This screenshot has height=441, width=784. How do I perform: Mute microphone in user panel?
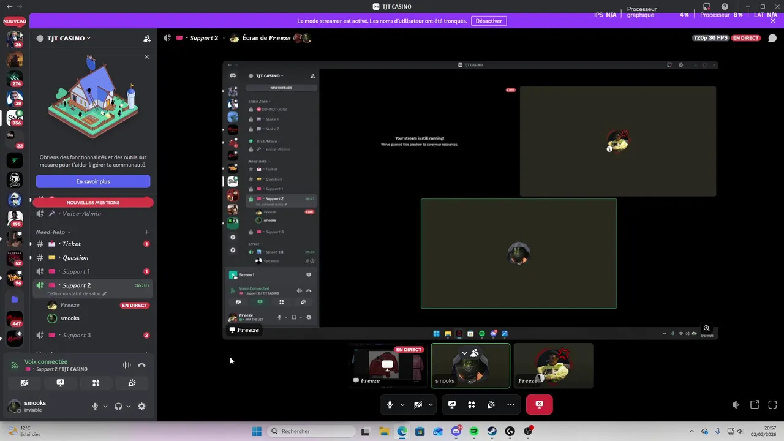94,406
